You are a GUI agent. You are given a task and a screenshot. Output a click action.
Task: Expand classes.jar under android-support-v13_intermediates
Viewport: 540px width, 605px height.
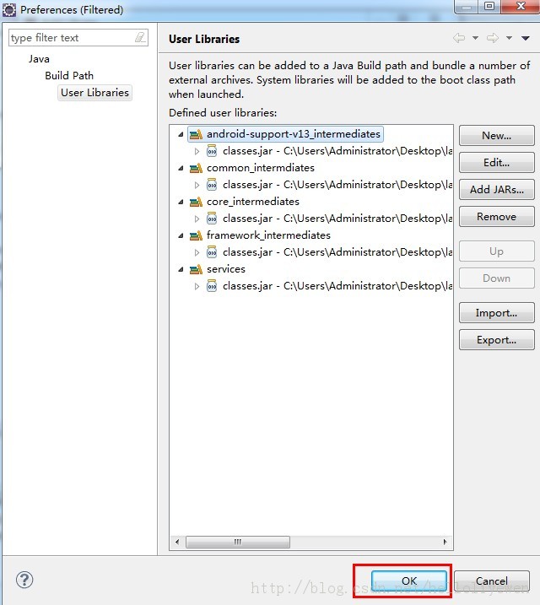click(197, 151)
